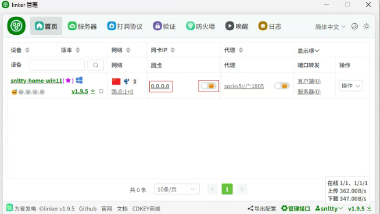
Task: Click refresh icon in device row
Action: [101, 91]
